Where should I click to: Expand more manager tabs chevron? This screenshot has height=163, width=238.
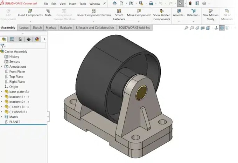(x=44, y=39)
